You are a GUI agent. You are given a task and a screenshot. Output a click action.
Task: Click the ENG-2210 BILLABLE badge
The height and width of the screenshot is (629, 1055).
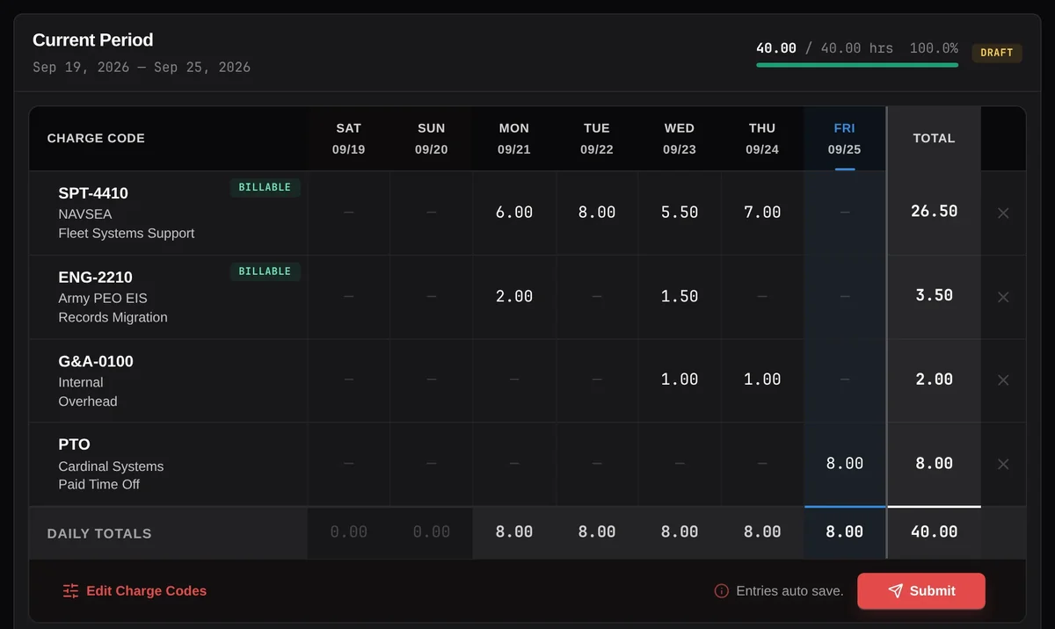(265, 271)
